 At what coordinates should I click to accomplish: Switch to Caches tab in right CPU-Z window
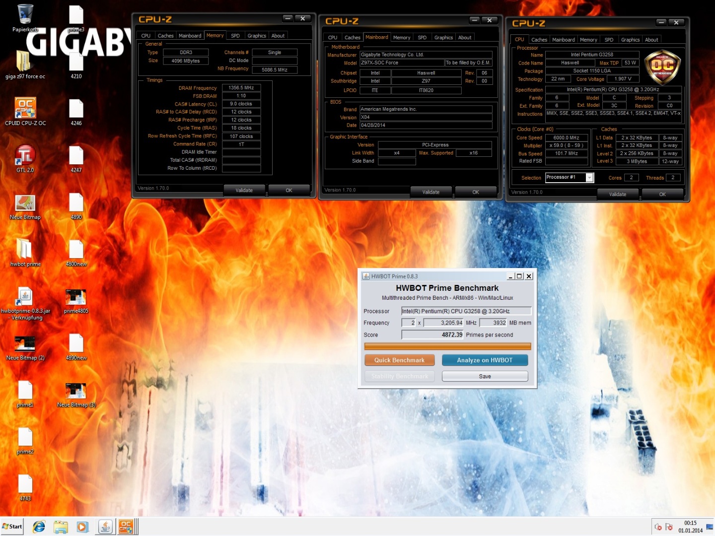tap(539, 40)
